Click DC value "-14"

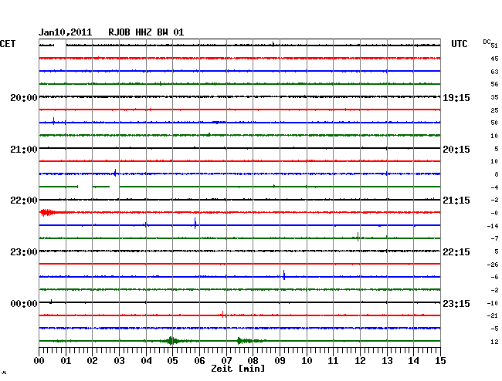click(493, 226)
